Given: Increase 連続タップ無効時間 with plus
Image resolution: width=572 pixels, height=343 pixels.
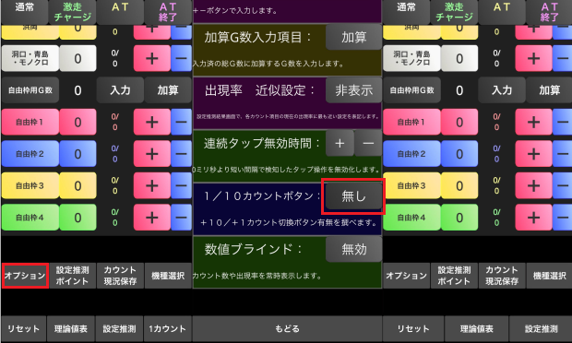Looking at the screenshot, I should pos(340,143).
